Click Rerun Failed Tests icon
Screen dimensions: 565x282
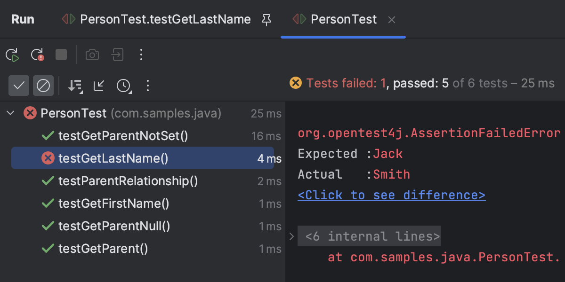click(x=37, y=55)
